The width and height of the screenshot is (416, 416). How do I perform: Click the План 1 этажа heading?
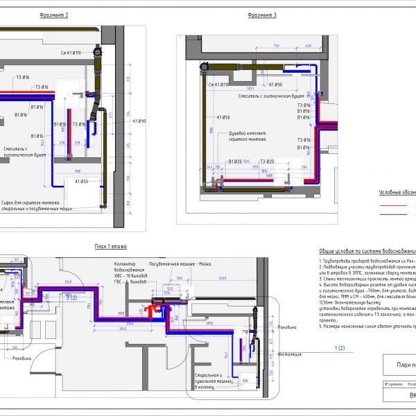(x=111, y=246)
